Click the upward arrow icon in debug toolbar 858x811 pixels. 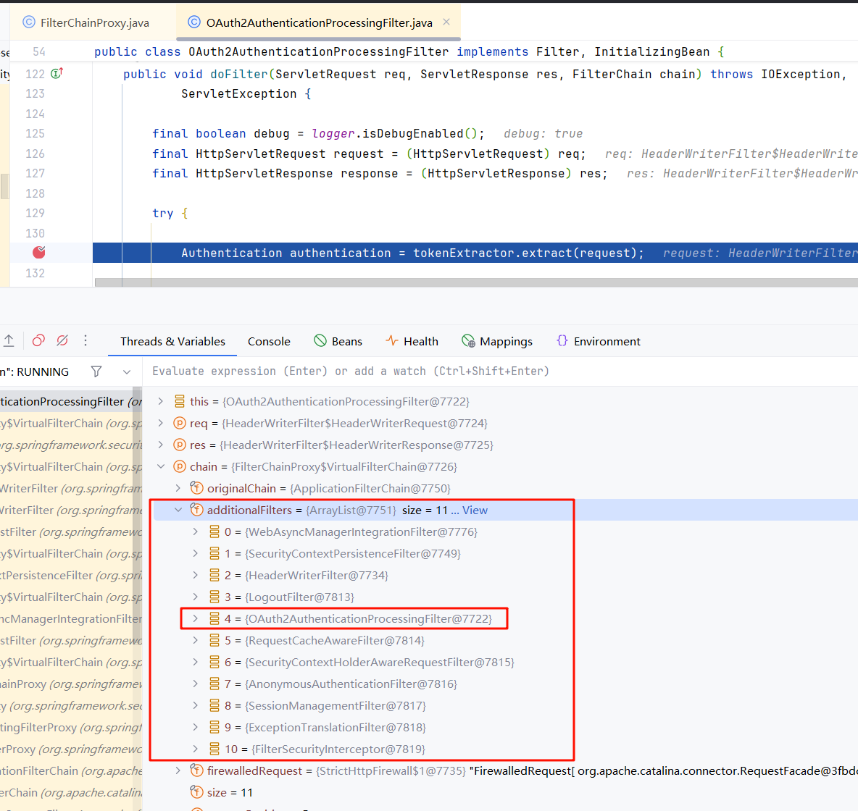(x=9, y=341)
